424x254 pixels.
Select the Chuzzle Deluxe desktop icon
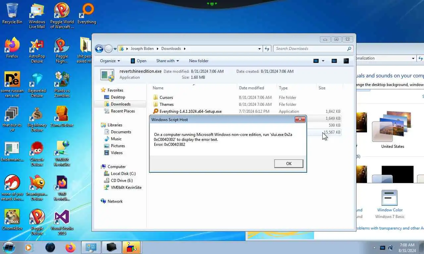coord(37,153)
